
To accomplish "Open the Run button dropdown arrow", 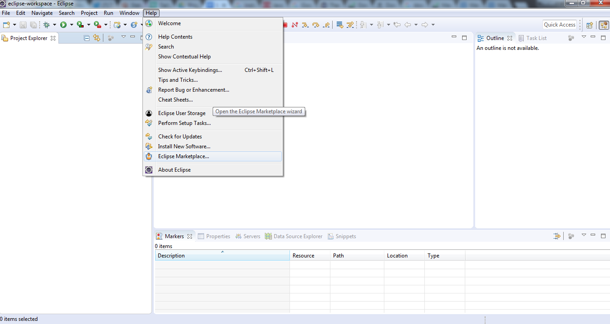I will (x=71, y=25).
